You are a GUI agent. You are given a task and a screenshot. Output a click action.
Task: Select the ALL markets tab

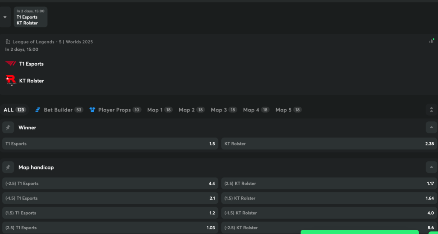click(x=15, y=110)
